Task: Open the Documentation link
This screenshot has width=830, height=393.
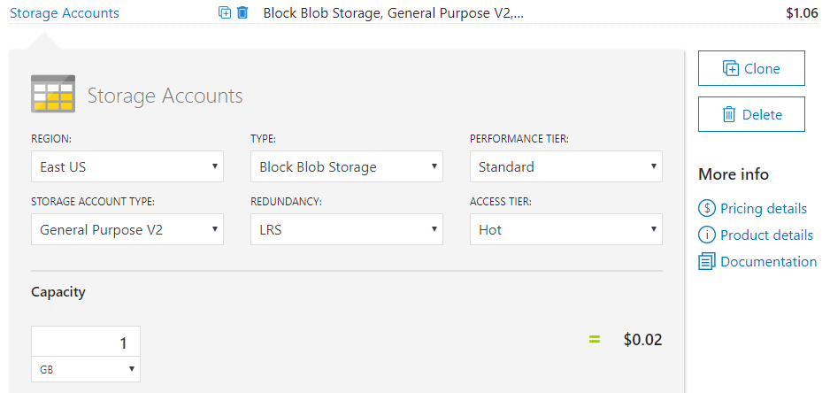Action: click(768, 262)
